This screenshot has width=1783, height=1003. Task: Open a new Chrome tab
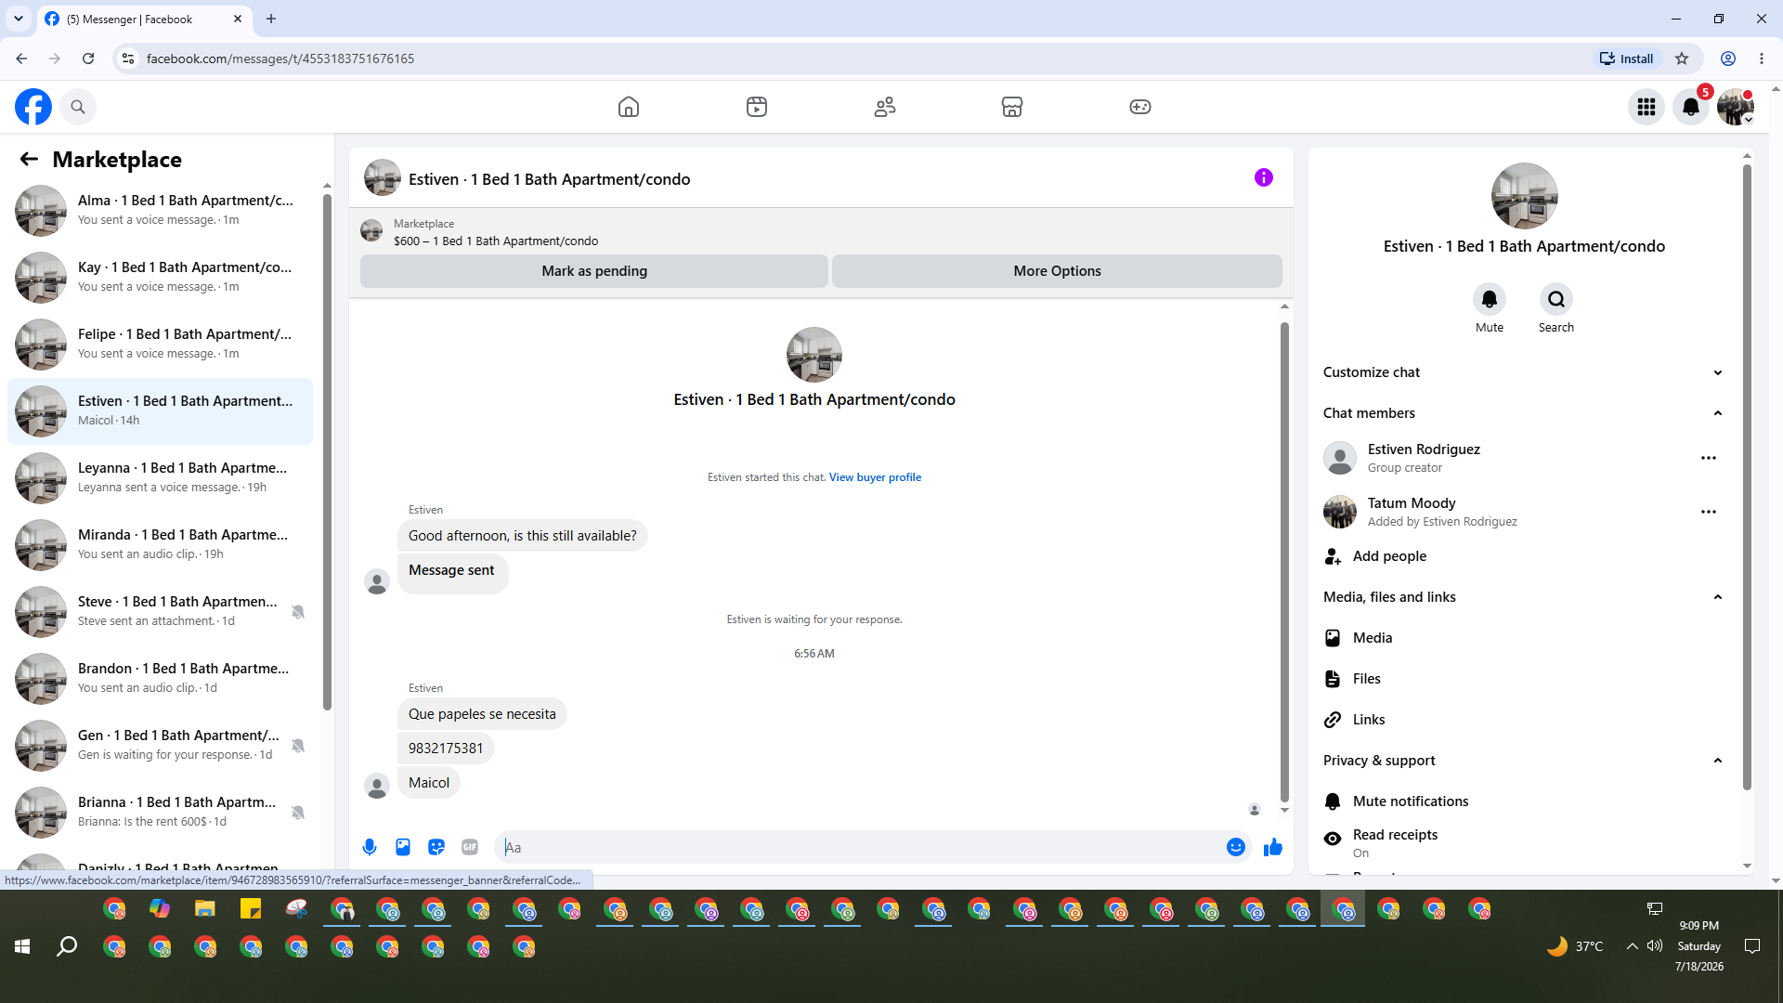(271, 19)
